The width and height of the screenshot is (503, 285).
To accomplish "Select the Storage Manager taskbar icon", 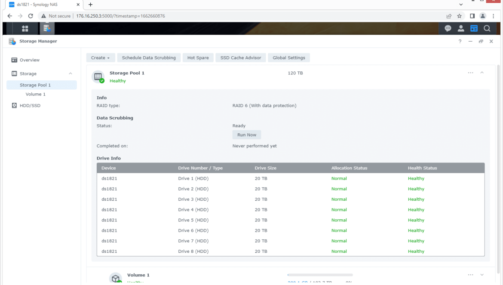I will tap(47, 28).
